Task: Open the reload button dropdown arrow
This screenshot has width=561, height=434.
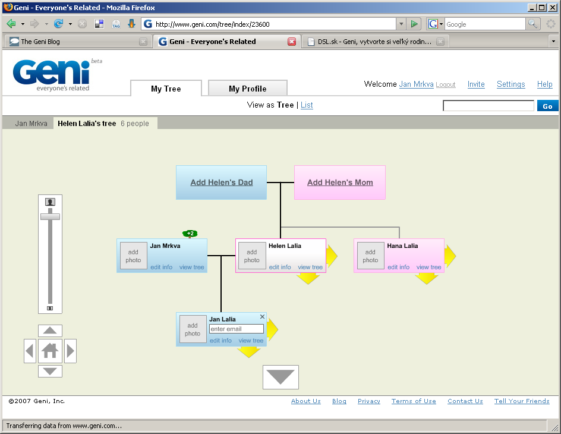Action: 70,24
